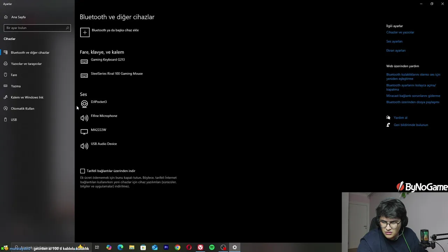
Task: Click the Bir ayar bulun search field
Action: 37,28
